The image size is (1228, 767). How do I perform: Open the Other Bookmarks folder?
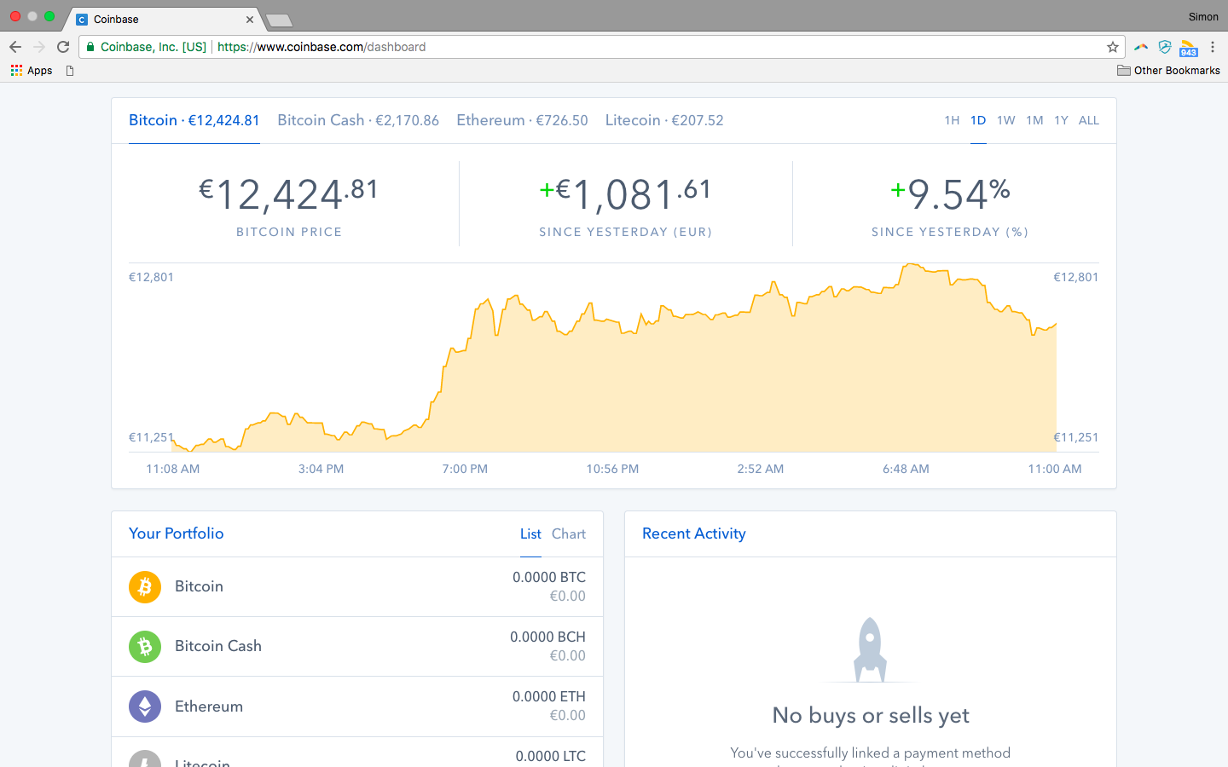tap(1168, 71)
